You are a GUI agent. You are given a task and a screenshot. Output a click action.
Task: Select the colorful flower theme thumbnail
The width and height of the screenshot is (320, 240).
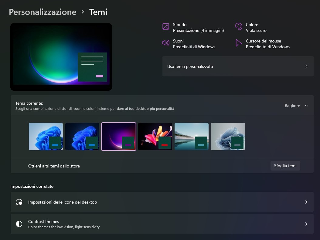pyautogui.click(x=155, y=137)
